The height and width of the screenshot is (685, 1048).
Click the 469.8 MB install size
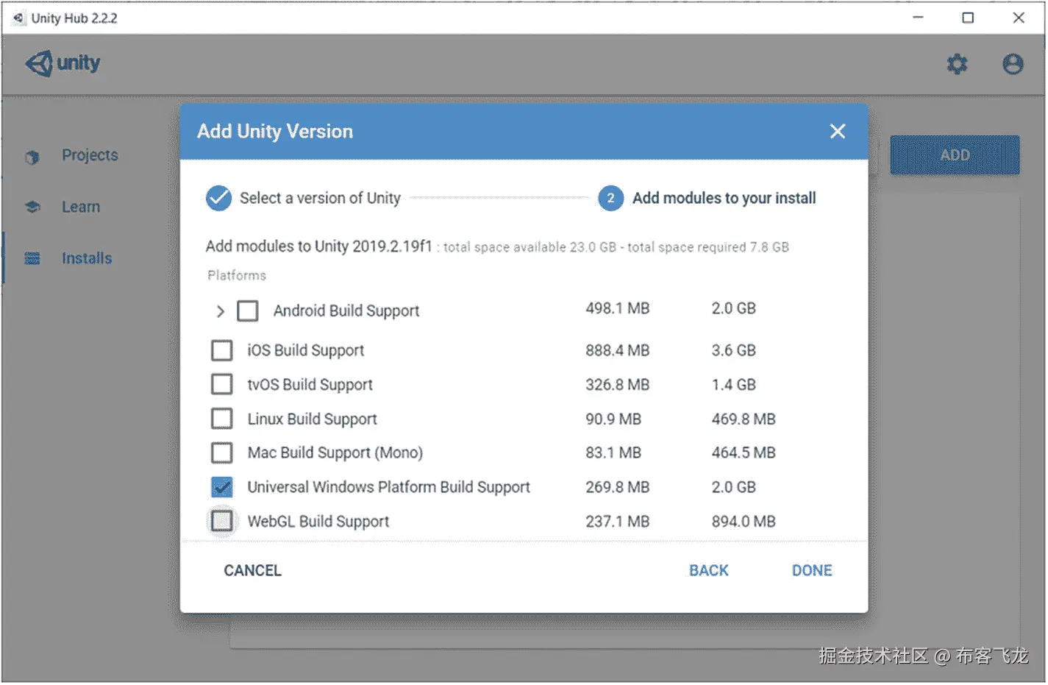coord(744,419)
